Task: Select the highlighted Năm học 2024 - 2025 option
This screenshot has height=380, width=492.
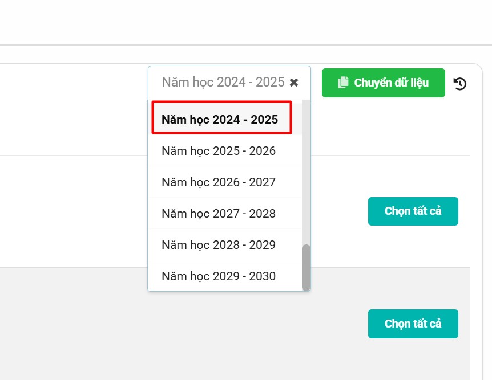Action: point(220,120)
